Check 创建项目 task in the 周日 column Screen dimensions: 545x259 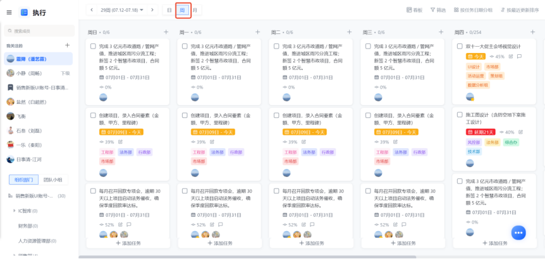(93, 115)
